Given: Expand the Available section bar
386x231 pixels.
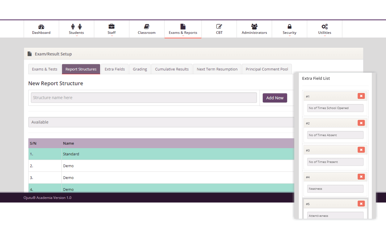Looking at the screenshot, I should (x=161, y=122).
